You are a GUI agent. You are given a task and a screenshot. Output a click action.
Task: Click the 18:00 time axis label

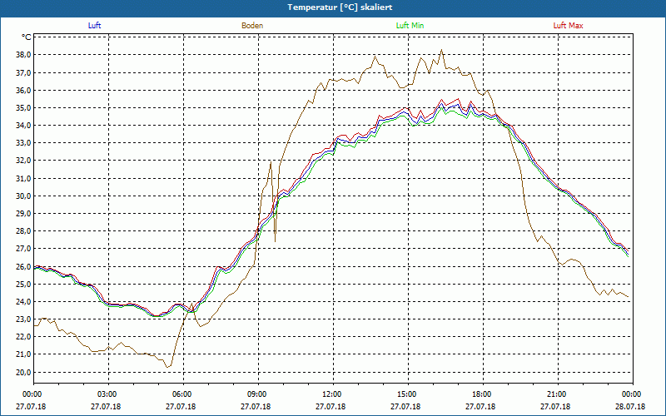tap(480, 394)
